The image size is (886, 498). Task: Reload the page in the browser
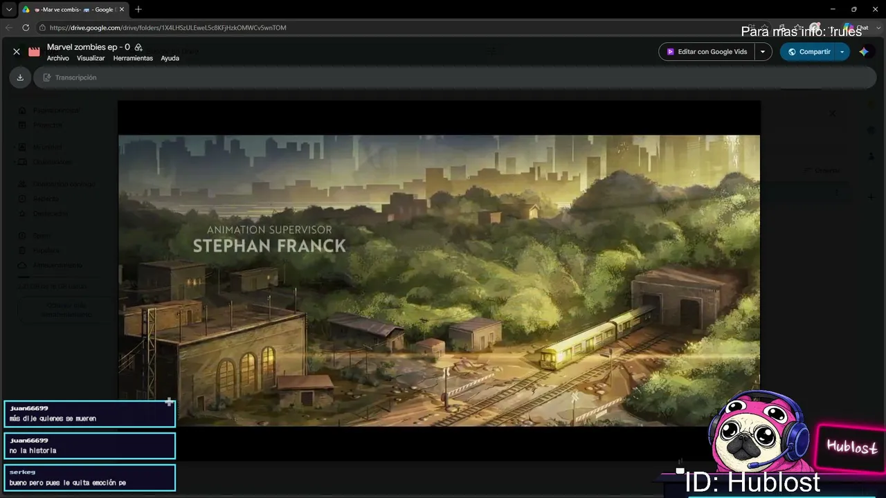tap(26, 28)
